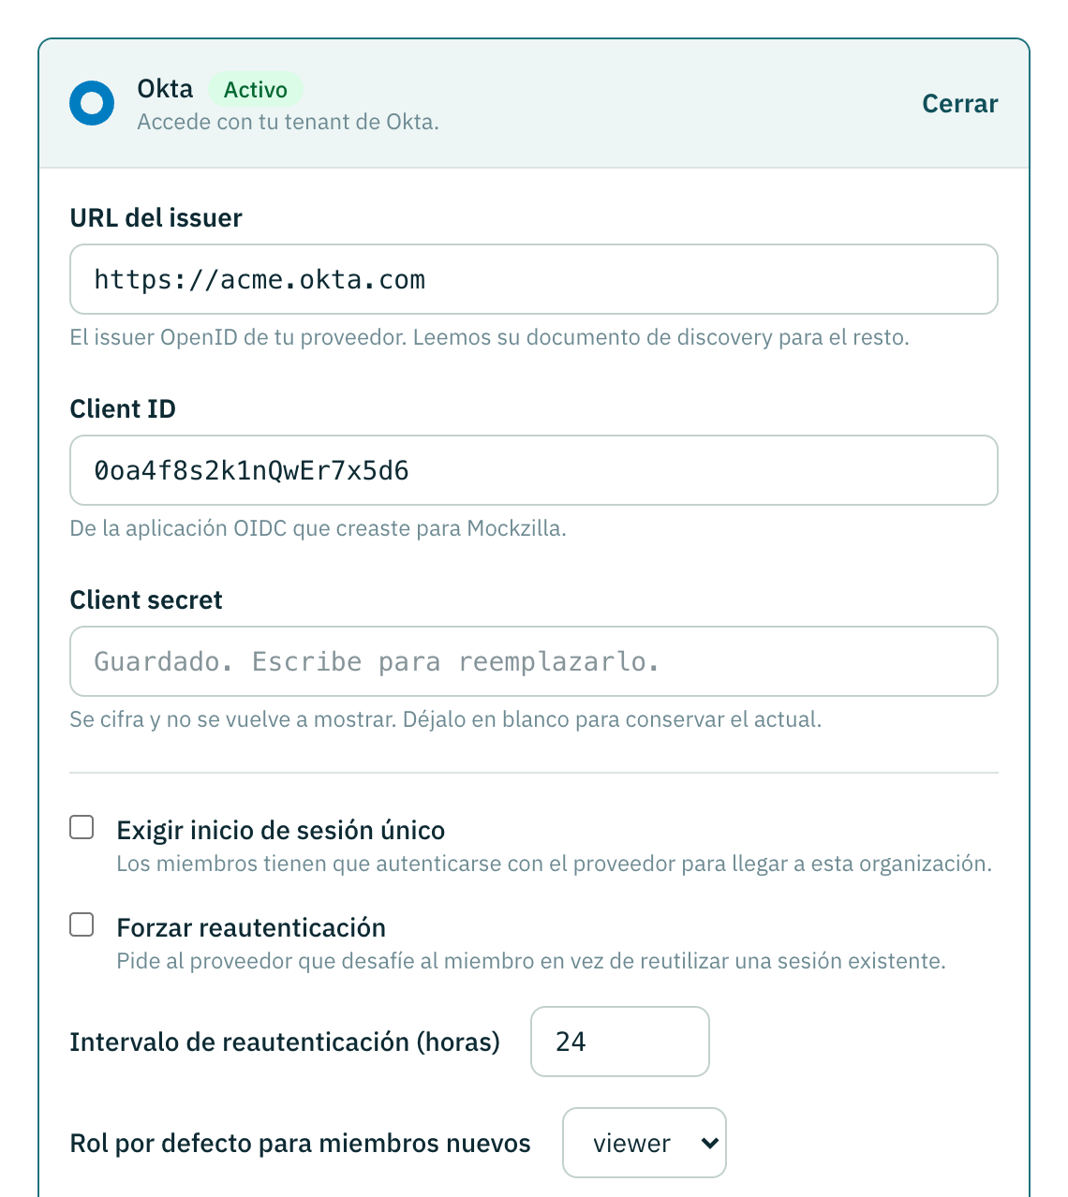Click 'Intervalo de reautenticación (horas)' label

pyautogui.click(x=285, y=1042)
